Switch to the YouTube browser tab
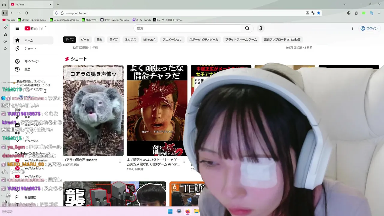 pos(31,4)
